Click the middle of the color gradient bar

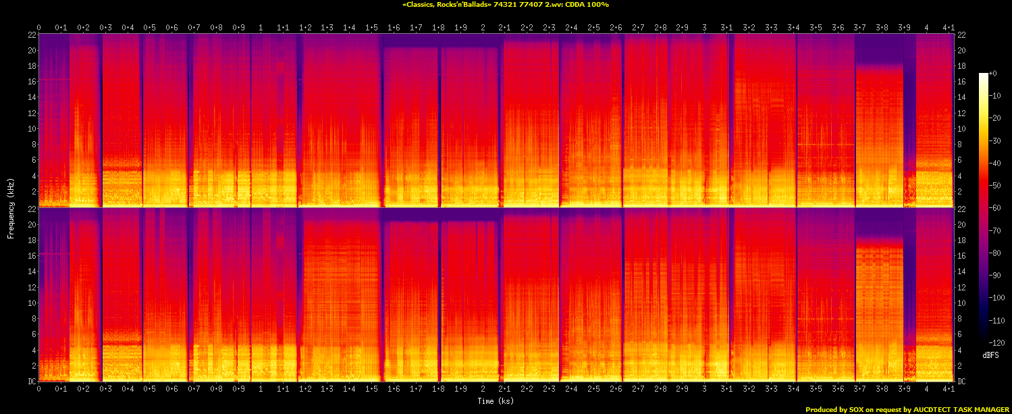983,208
